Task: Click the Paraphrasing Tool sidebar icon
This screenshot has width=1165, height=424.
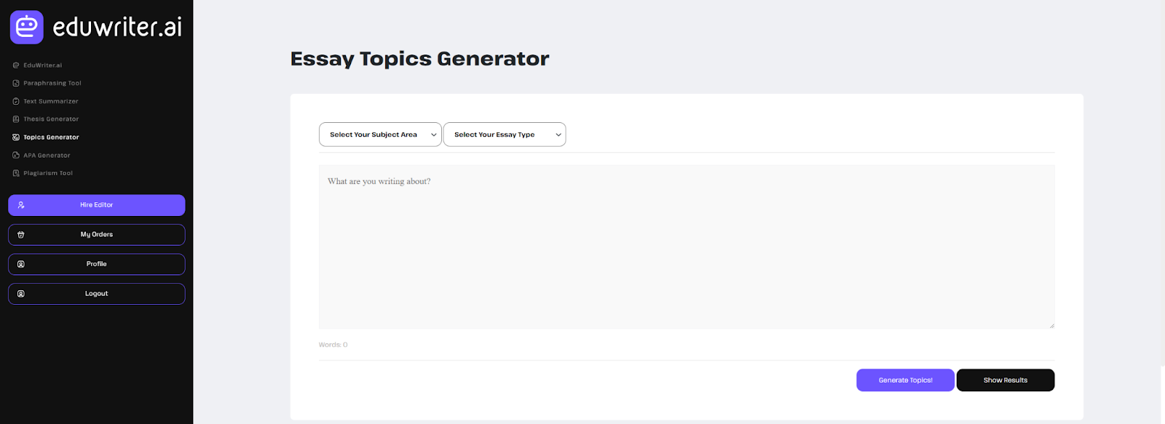Action: pyautogui.click(x=16, y=83)
